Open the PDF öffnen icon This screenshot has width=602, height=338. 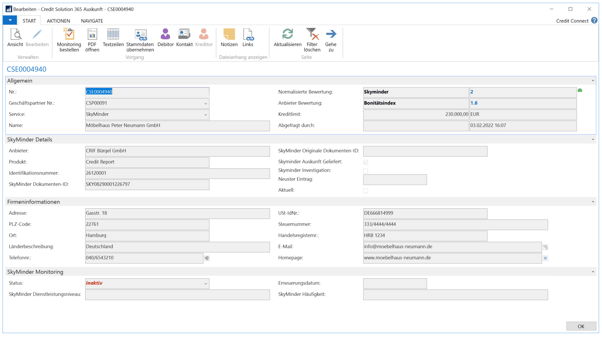pyautogui.click(x=92, y=35)
